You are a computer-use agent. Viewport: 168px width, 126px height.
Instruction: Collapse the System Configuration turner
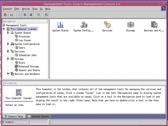(8, 44)
